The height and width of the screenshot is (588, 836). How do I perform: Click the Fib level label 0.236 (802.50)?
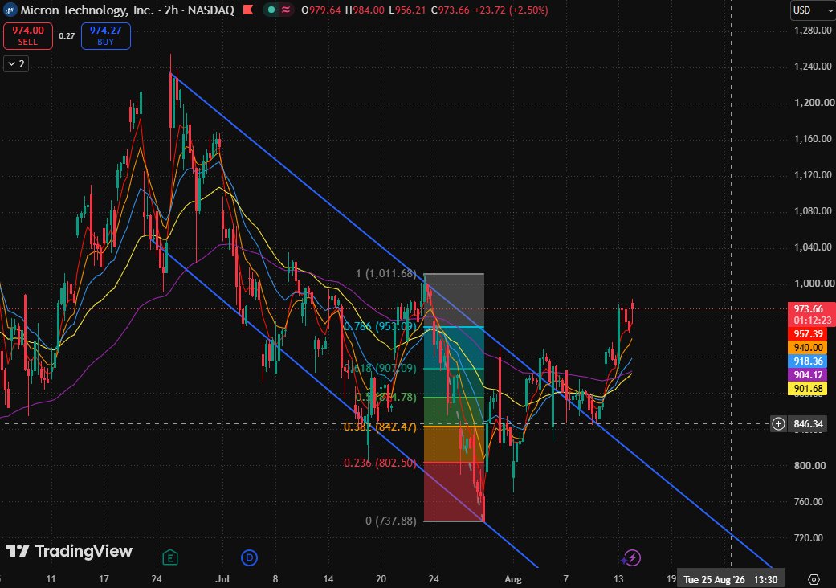pos(380,463)
